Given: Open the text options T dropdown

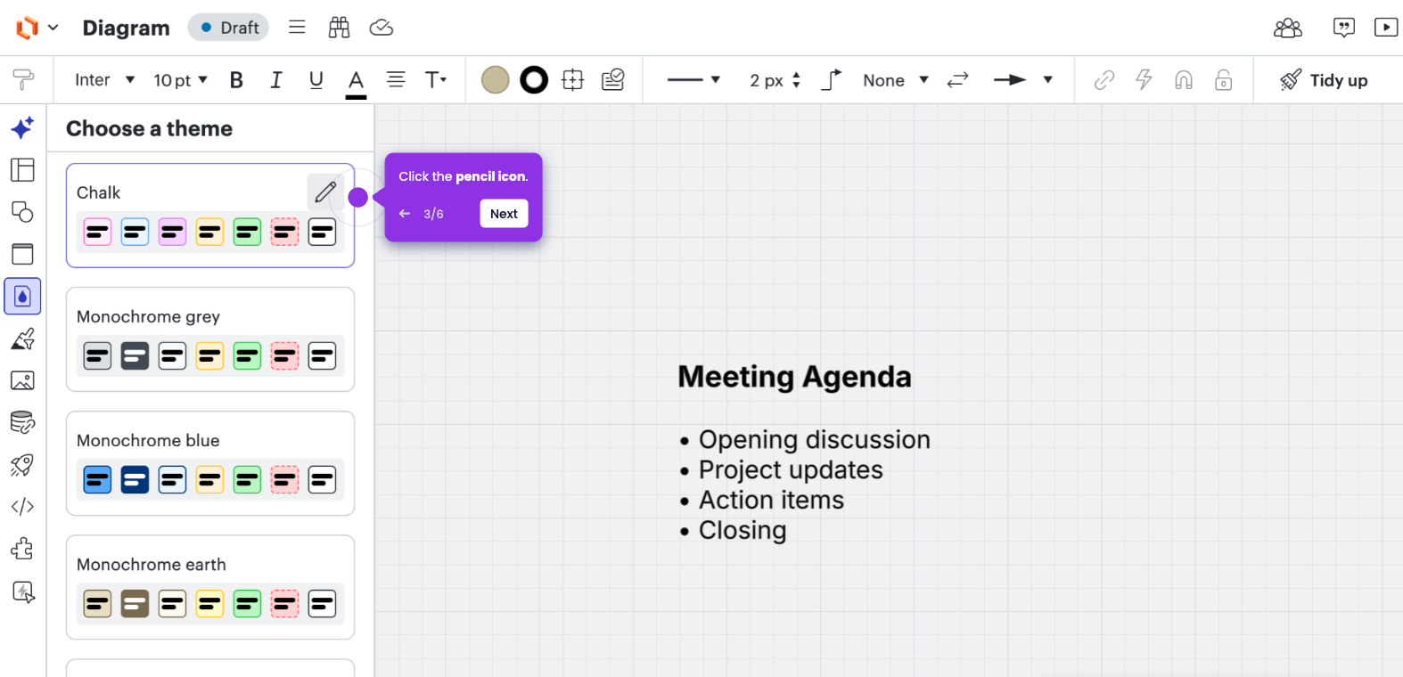Looking at the screenshot, I should (436, 80).
